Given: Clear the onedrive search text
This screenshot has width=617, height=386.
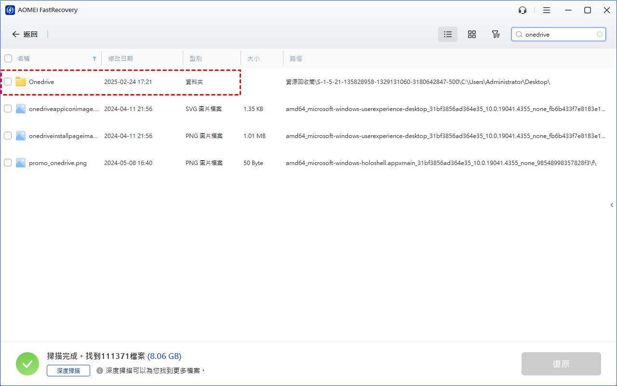Looking at the screenshot, I should (x=599, y=34).
